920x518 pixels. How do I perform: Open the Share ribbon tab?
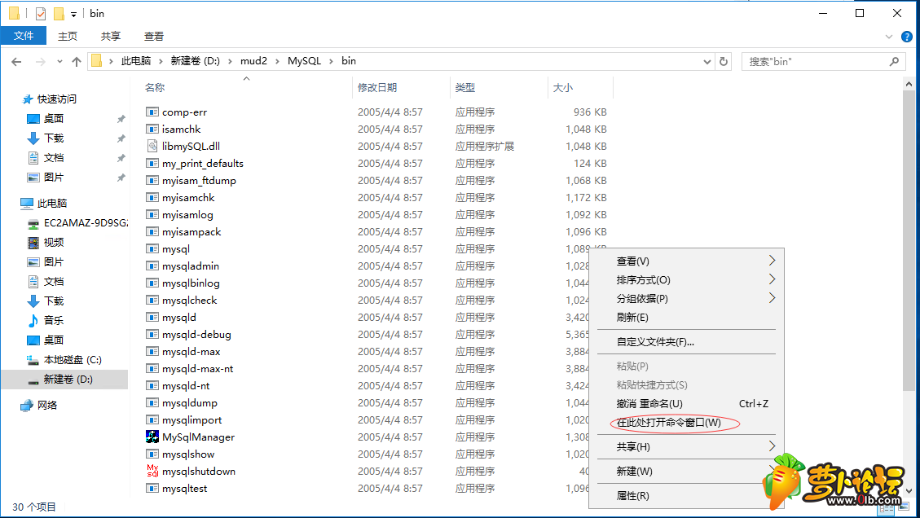coord(111,37)
